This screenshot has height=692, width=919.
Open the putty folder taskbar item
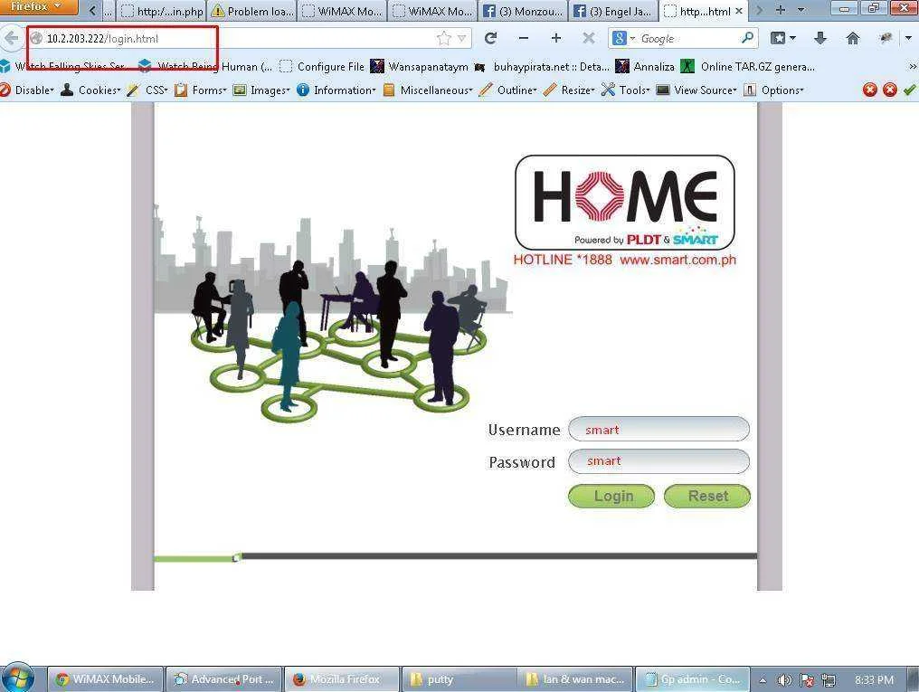tap(460, 679)
